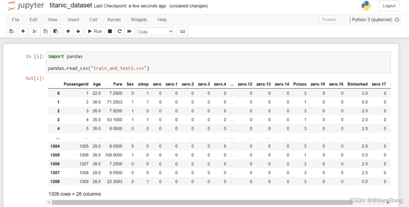Screen dimensions: 409x207
Task: Rename the titanic_dataset notebook title
Action: click(x=71, y=5)
